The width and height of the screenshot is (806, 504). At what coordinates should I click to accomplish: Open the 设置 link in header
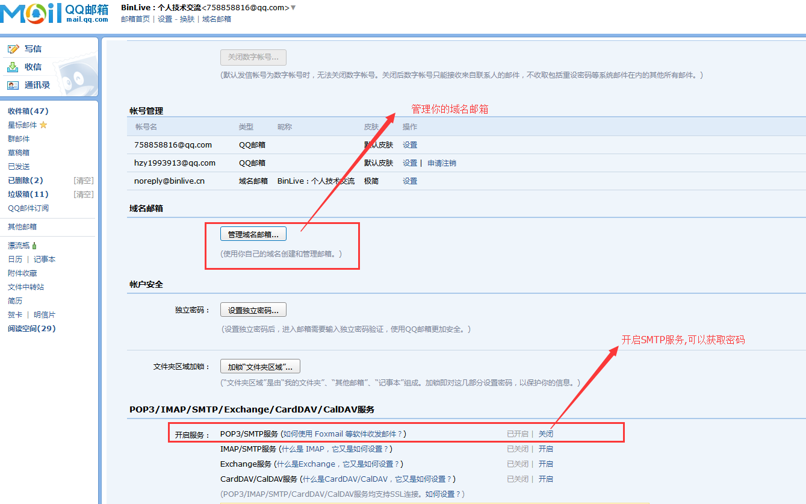pos(165,19)
